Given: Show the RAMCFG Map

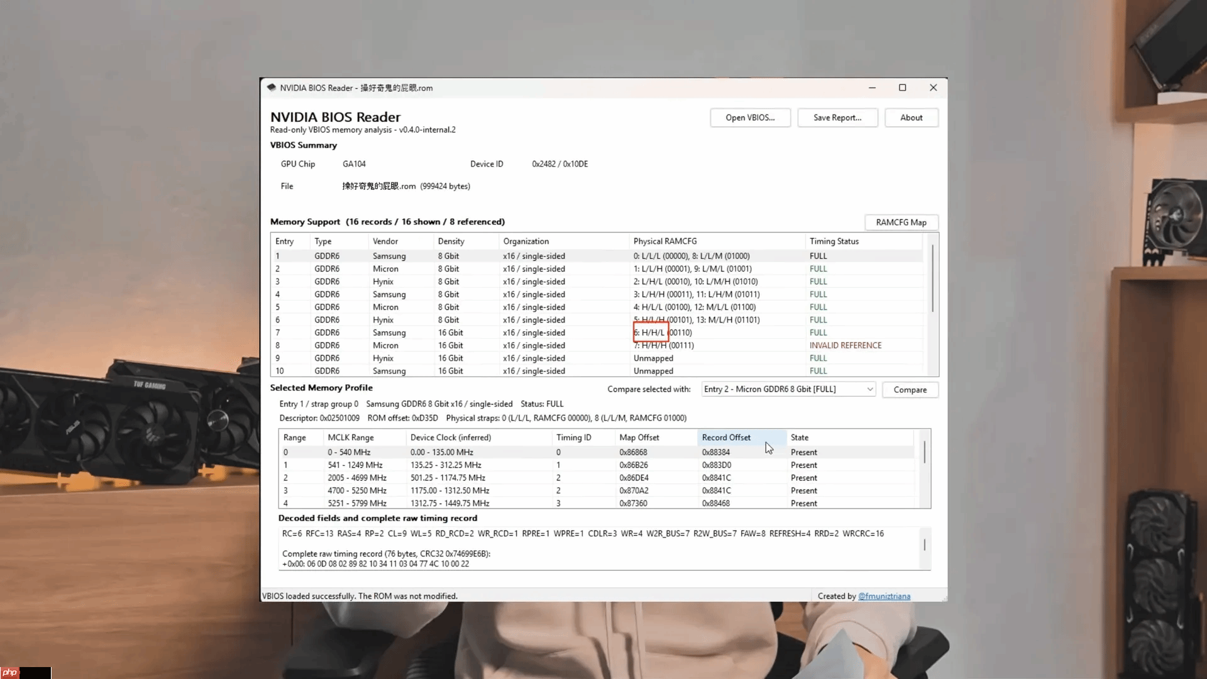Looking at the screenshot, I should click(901, 223).
